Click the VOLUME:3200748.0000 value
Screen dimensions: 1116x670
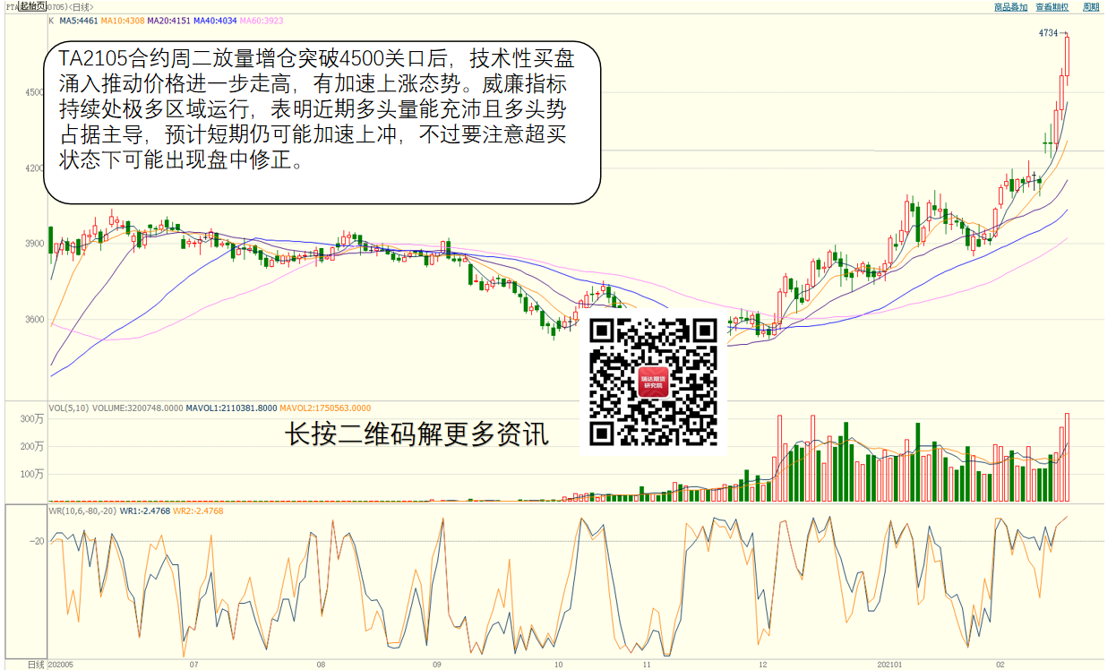point(138,408)
